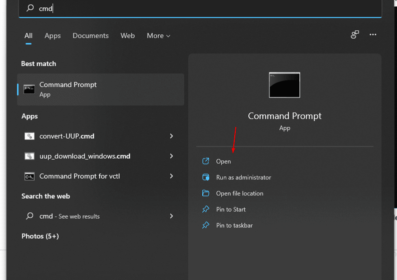
Task: Select the Command Prompt best match result
Action: click(x=100, y=89)
